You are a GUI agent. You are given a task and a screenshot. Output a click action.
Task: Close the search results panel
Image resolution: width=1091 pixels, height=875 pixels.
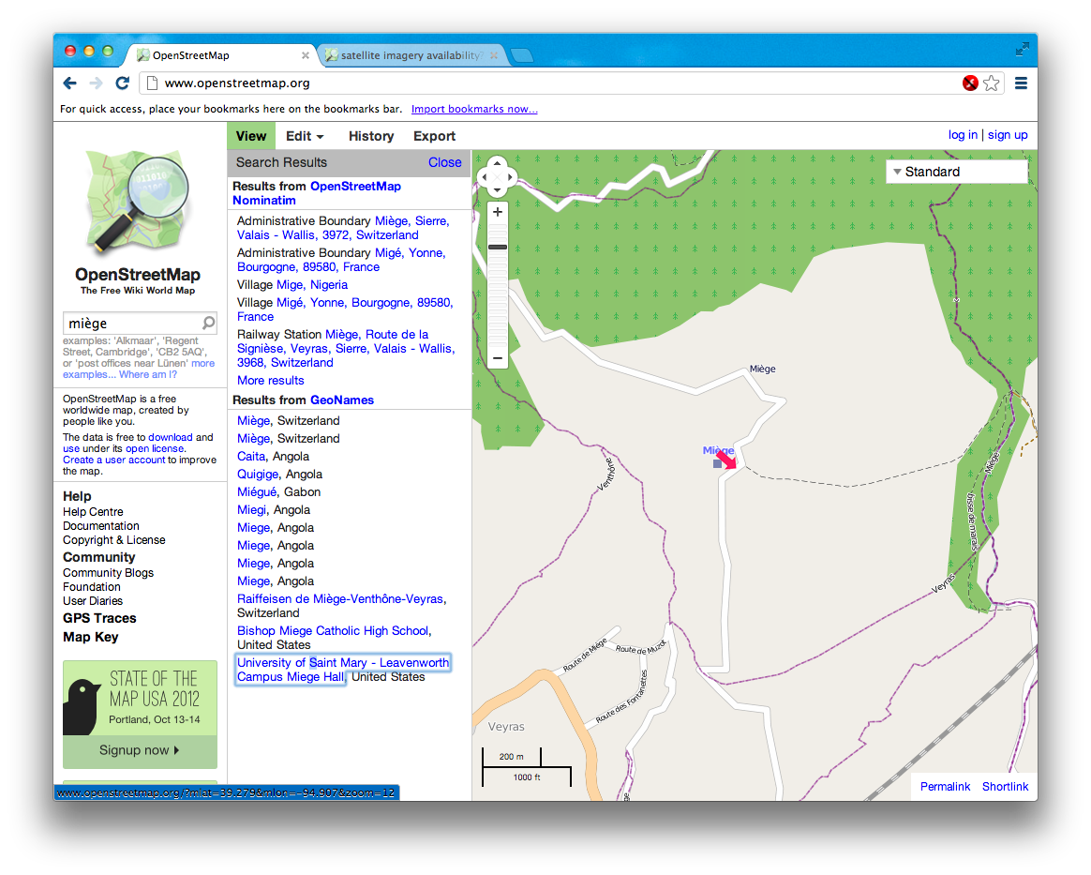point(444,162)
